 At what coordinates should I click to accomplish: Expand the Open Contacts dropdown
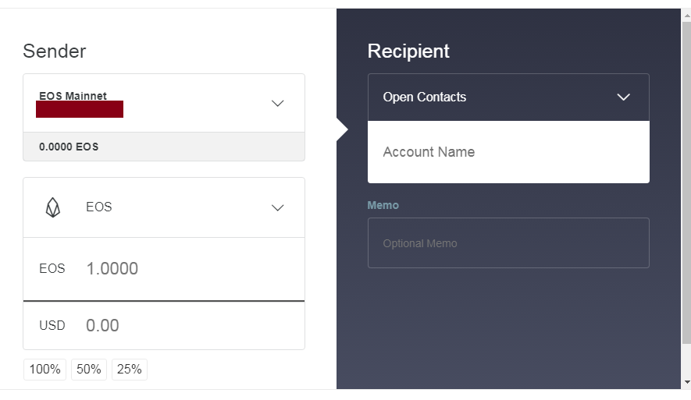coord(508,97)
